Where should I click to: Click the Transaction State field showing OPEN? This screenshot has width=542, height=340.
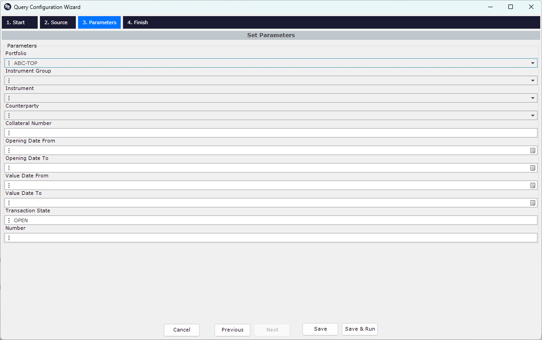[271, 220]
